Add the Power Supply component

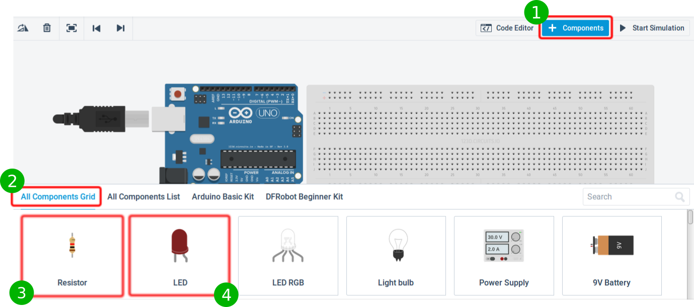pos(504,256)
